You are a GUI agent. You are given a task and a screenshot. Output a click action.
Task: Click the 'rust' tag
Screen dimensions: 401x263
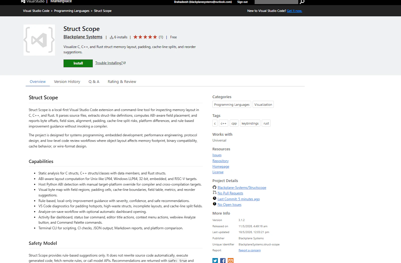pyautogui.click(x=266, y=123)
